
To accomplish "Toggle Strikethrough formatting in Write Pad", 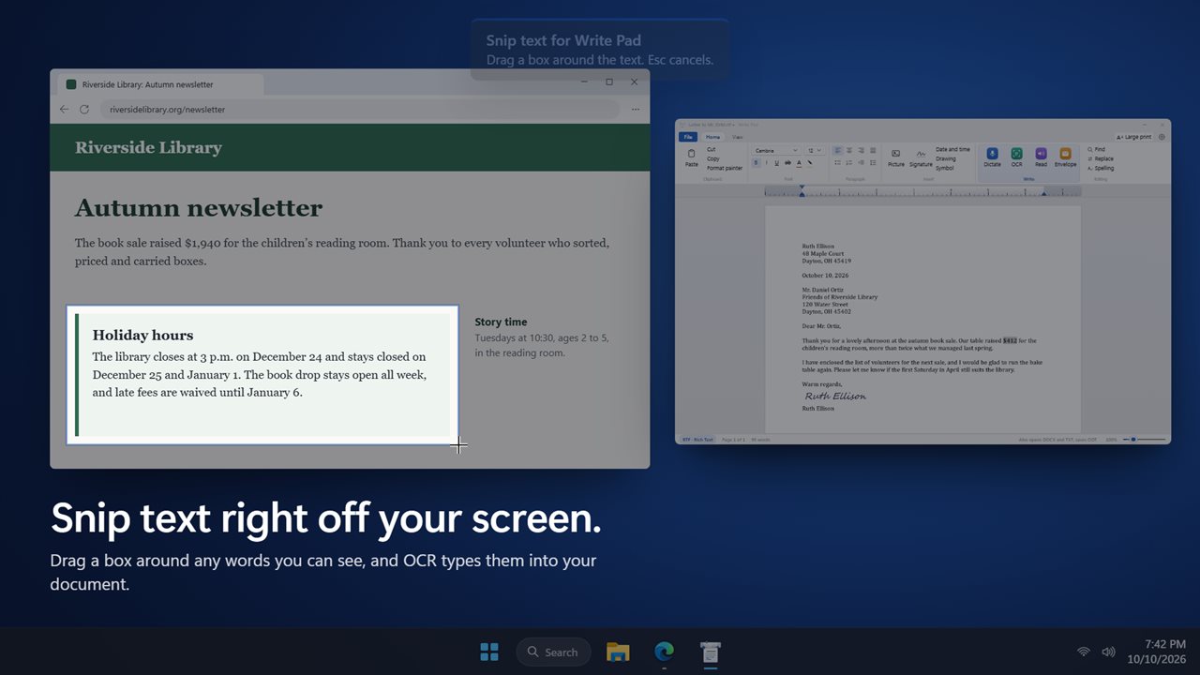I will pos(787,162).
